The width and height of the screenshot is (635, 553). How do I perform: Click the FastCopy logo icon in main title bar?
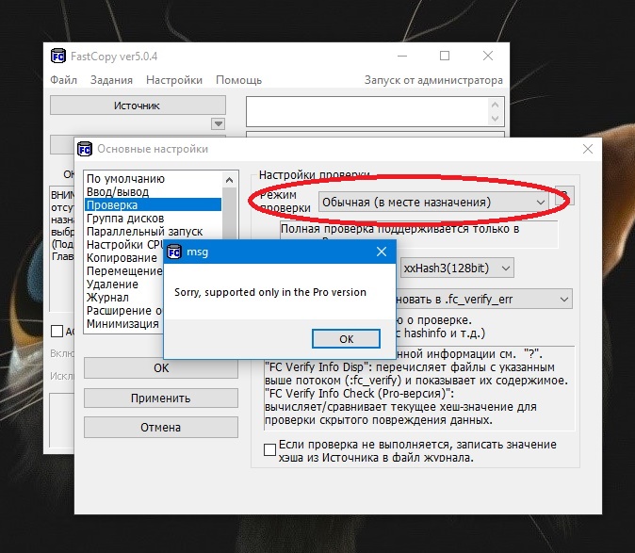[x=58, y=56]
